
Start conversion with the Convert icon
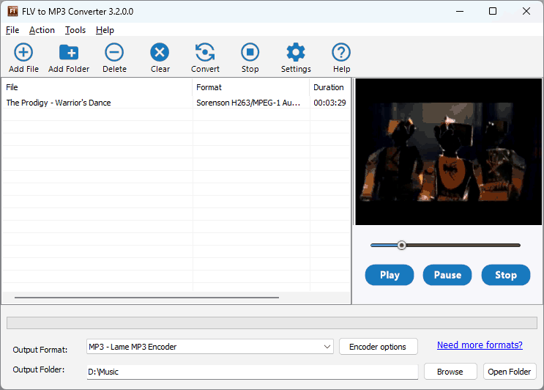[x=205, y=53]
